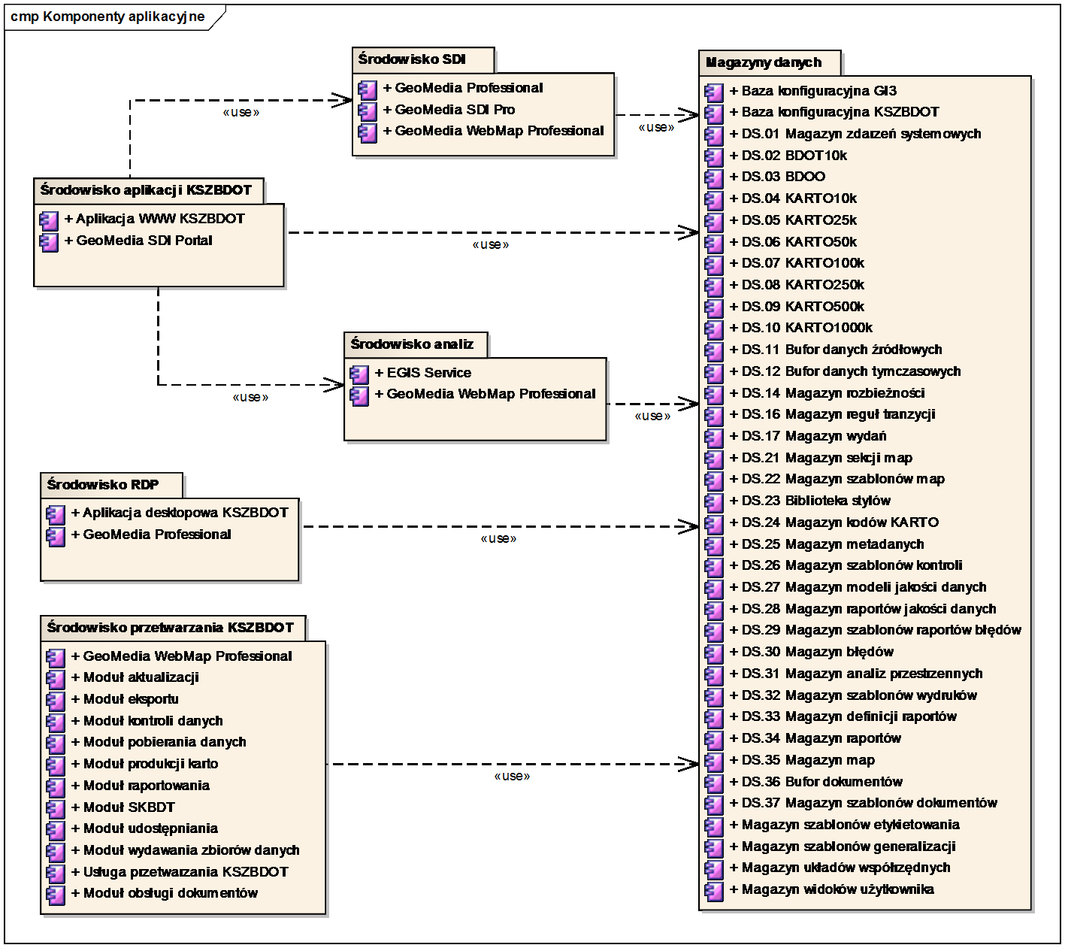The width and height of the screenshot is (1065, 948).
Task: Select the DS.05 KARTO25k entry
Action: click(x=792, y=220)
